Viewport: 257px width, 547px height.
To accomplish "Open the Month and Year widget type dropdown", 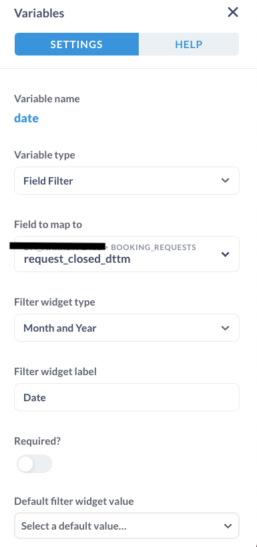I will [x=127, y=328].
